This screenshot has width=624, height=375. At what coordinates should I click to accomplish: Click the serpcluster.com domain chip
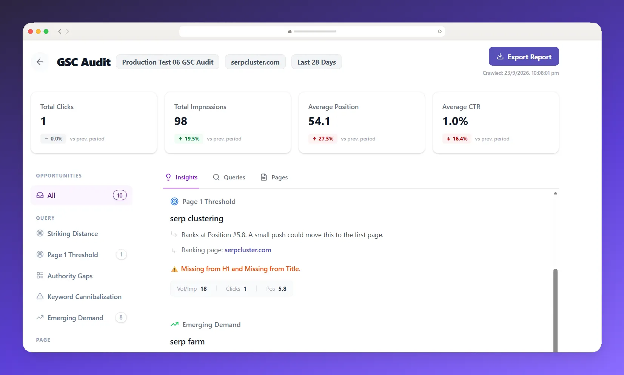[x=255, y=62]
